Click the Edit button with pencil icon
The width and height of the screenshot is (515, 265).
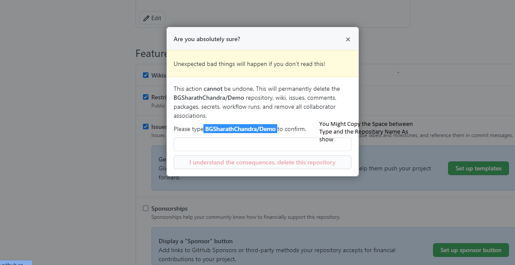click(x=152, y=18)
